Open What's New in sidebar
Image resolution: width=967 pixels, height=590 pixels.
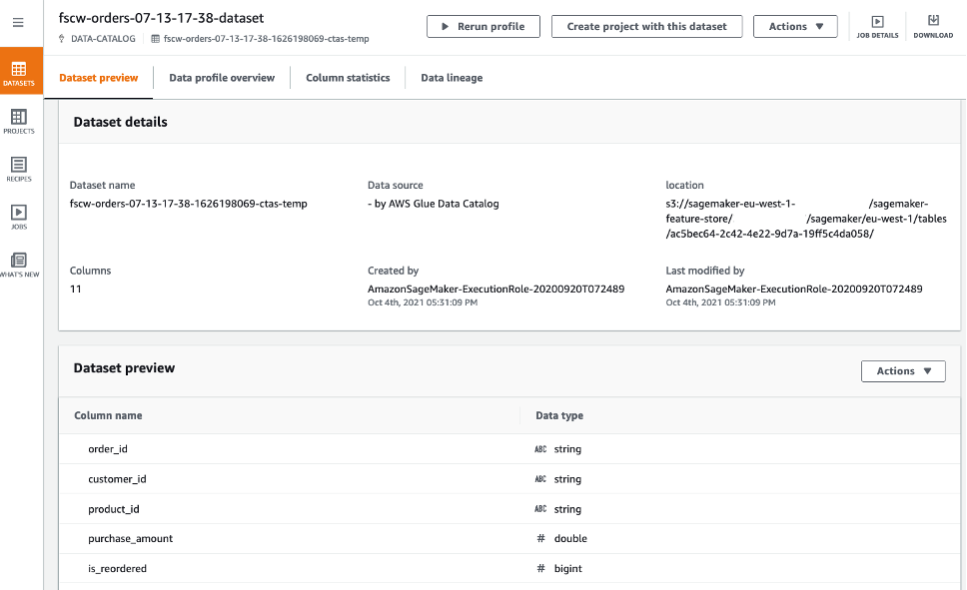[19, 265]
